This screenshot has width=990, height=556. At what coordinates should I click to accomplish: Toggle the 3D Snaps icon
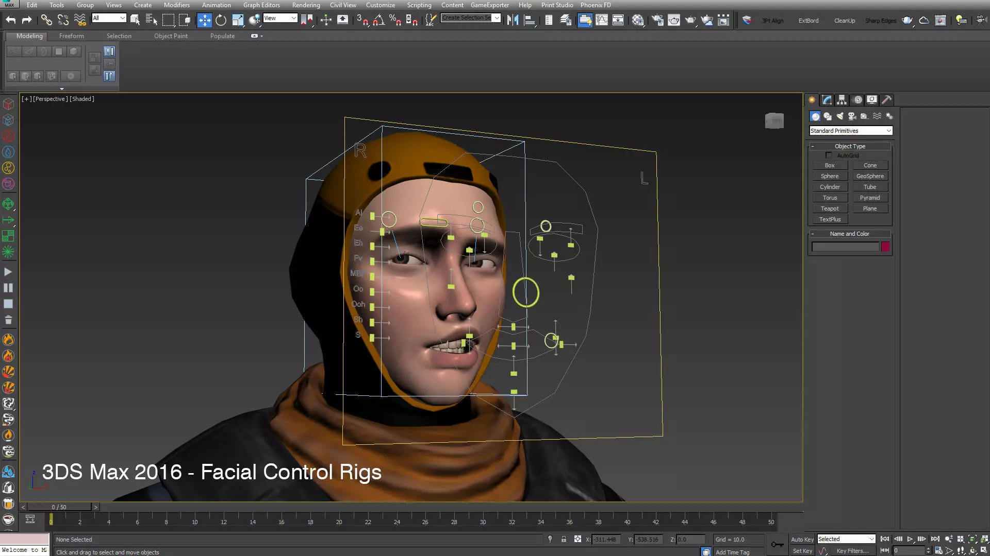click(x=362, y=20)
